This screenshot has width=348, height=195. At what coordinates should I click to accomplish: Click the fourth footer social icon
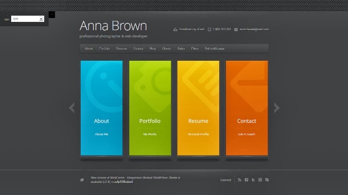(260, 180)
